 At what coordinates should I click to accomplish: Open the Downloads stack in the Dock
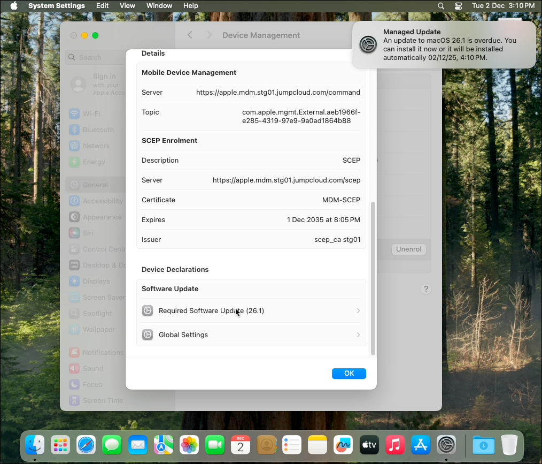[483, 445]
